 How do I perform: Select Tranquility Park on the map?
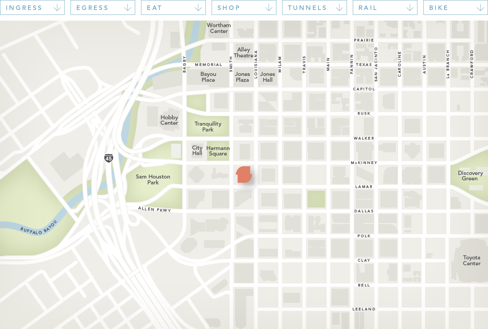click(x=208, y=127)
